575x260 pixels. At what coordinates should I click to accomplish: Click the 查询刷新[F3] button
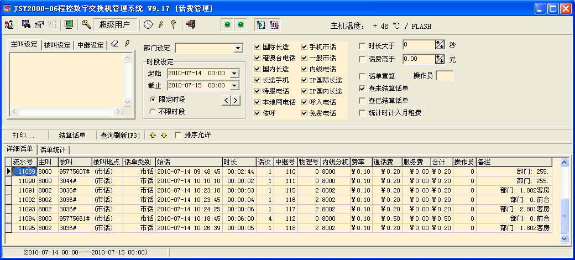(120, 135)
